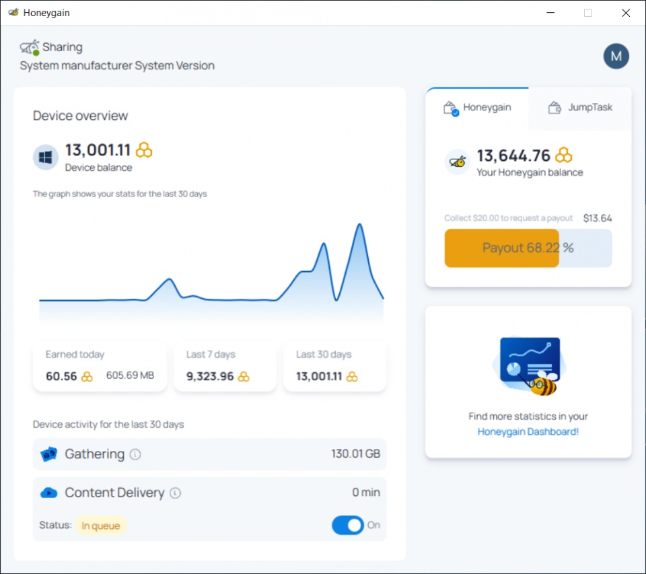Click honeycomb icon in Last 30 days card
The height and width of the screenshot is (574, 646).
352,377
